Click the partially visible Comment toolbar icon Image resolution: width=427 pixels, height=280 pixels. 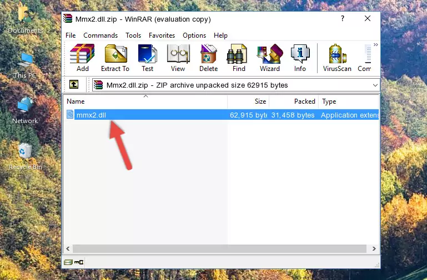(365, 58)
